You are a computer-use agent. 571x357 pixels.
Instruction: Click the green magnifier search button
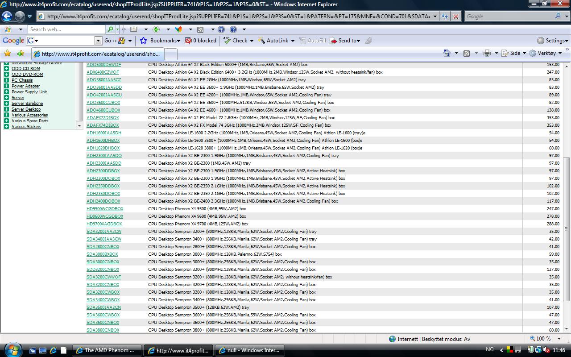tap(110, 29)
